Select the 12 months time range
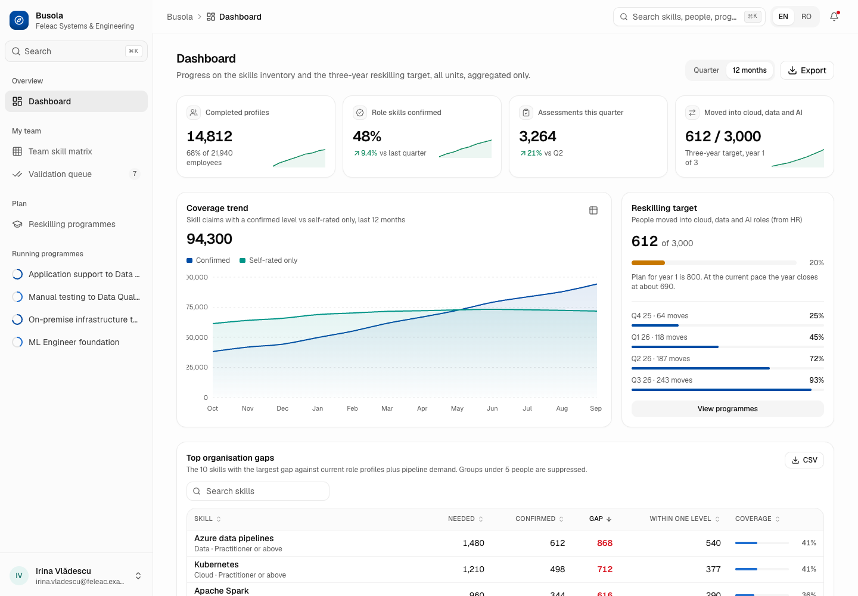Image resolution: width=858 pixels, height=596 pixels. tap(750, 70)
